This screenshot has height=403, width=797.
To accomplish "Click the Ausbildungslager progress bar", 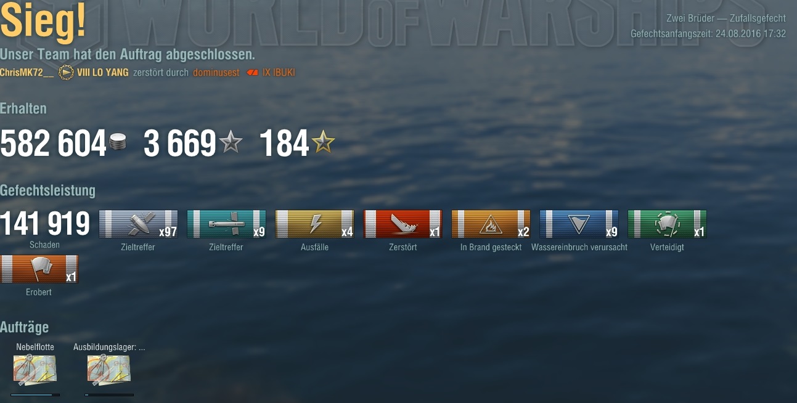I will pos(109,394).
